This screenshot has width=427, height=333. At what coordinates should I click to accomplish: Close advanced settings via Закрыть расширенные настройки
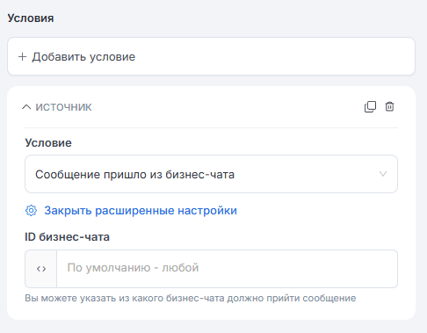click(x=141, y=211)
